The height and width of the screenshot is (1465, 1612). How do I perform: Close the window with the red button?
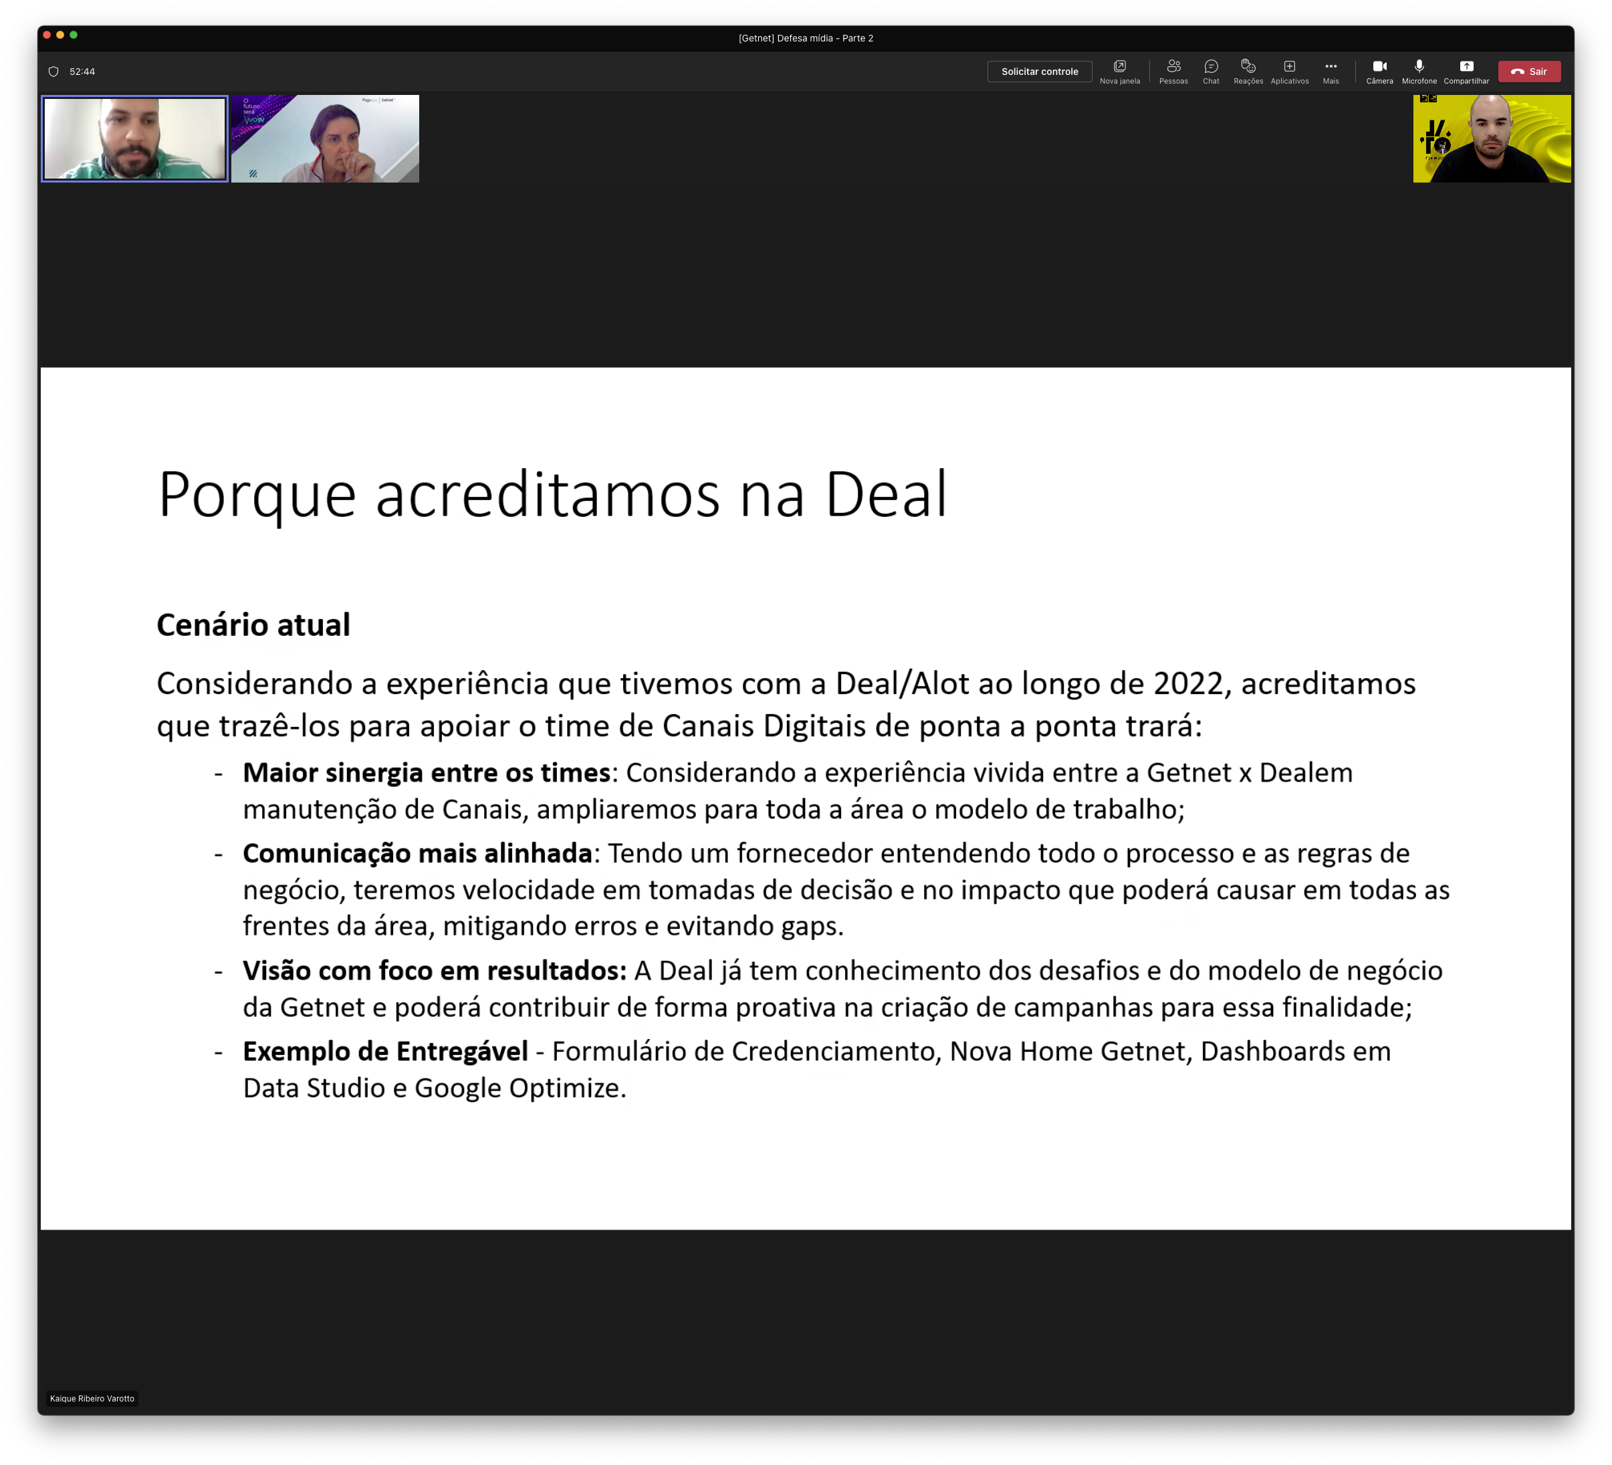point(47,35)
